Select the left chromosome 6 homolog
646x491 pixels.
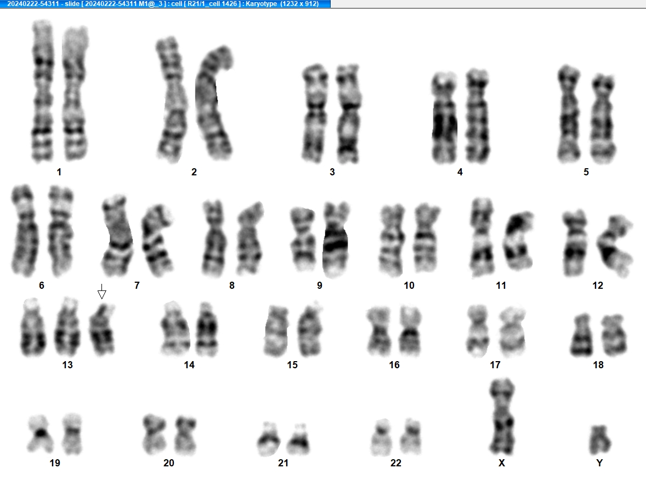(25, 231)
